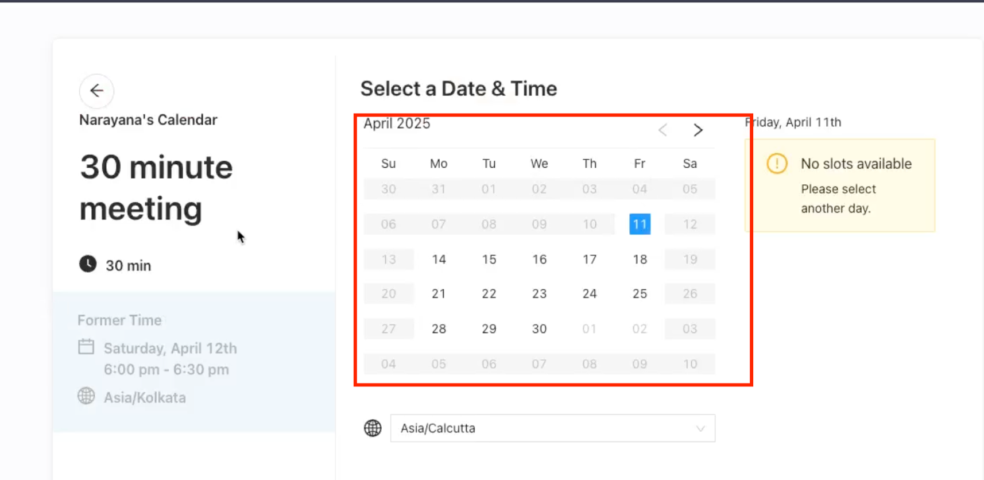The width and height of the screenshot is (984, 480).
Task: Select April 25 in the calendar
Action: (x=640, y=294)
